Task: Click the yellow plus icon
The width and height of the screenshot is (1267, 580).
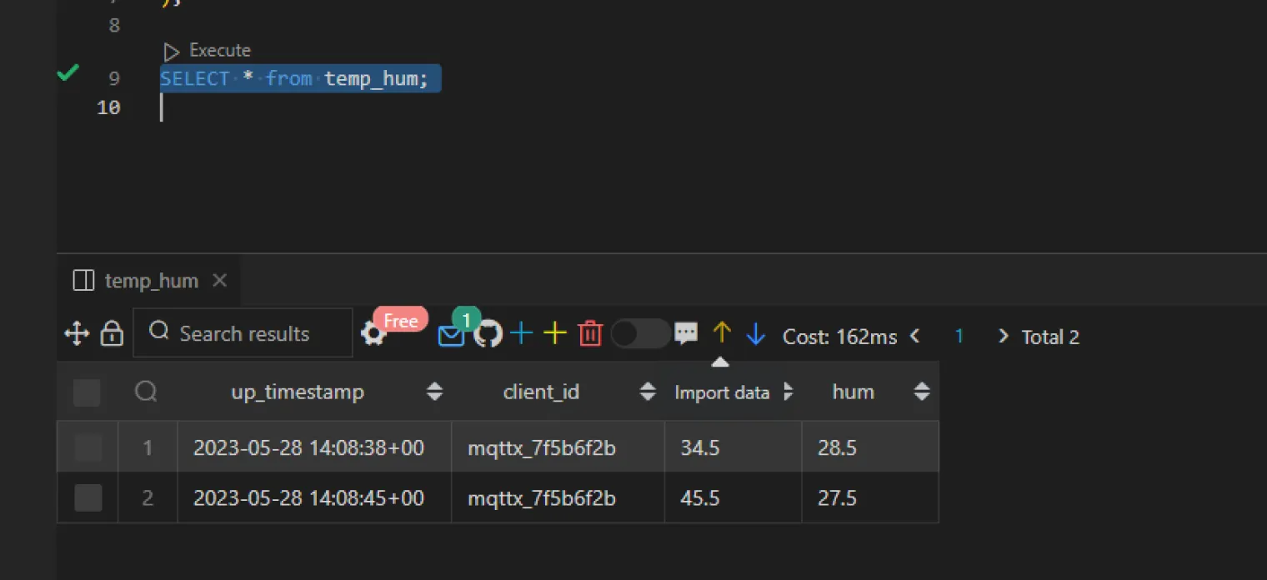Action: [x=555, y=334]
